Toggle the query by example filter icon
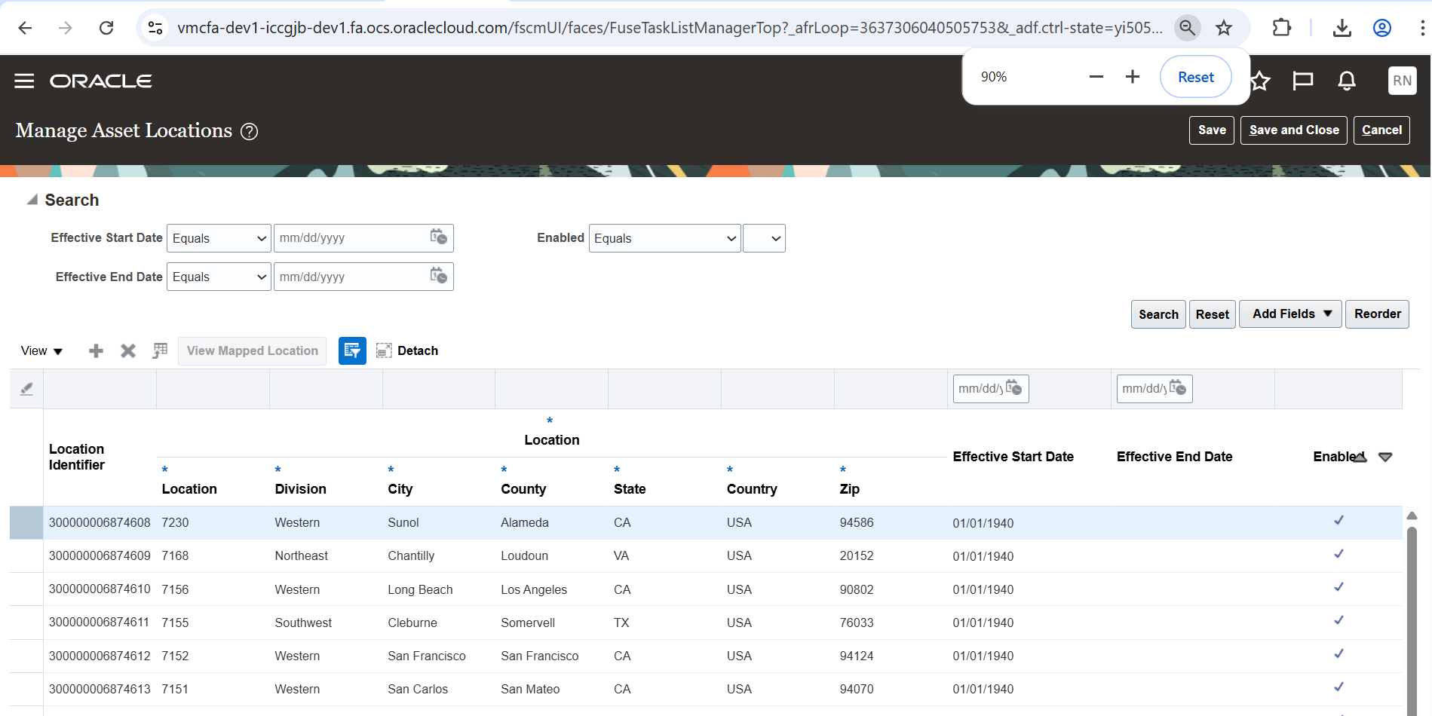The width and height of the screenshot is (1432, 716). [x=352, y=351]
